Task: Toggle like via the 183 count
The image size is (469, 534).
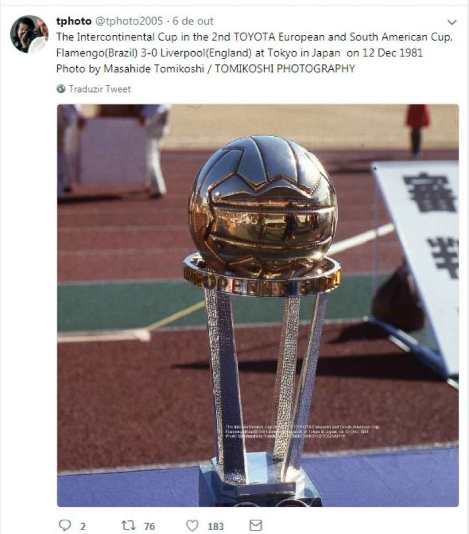Action: pos(216,526)
